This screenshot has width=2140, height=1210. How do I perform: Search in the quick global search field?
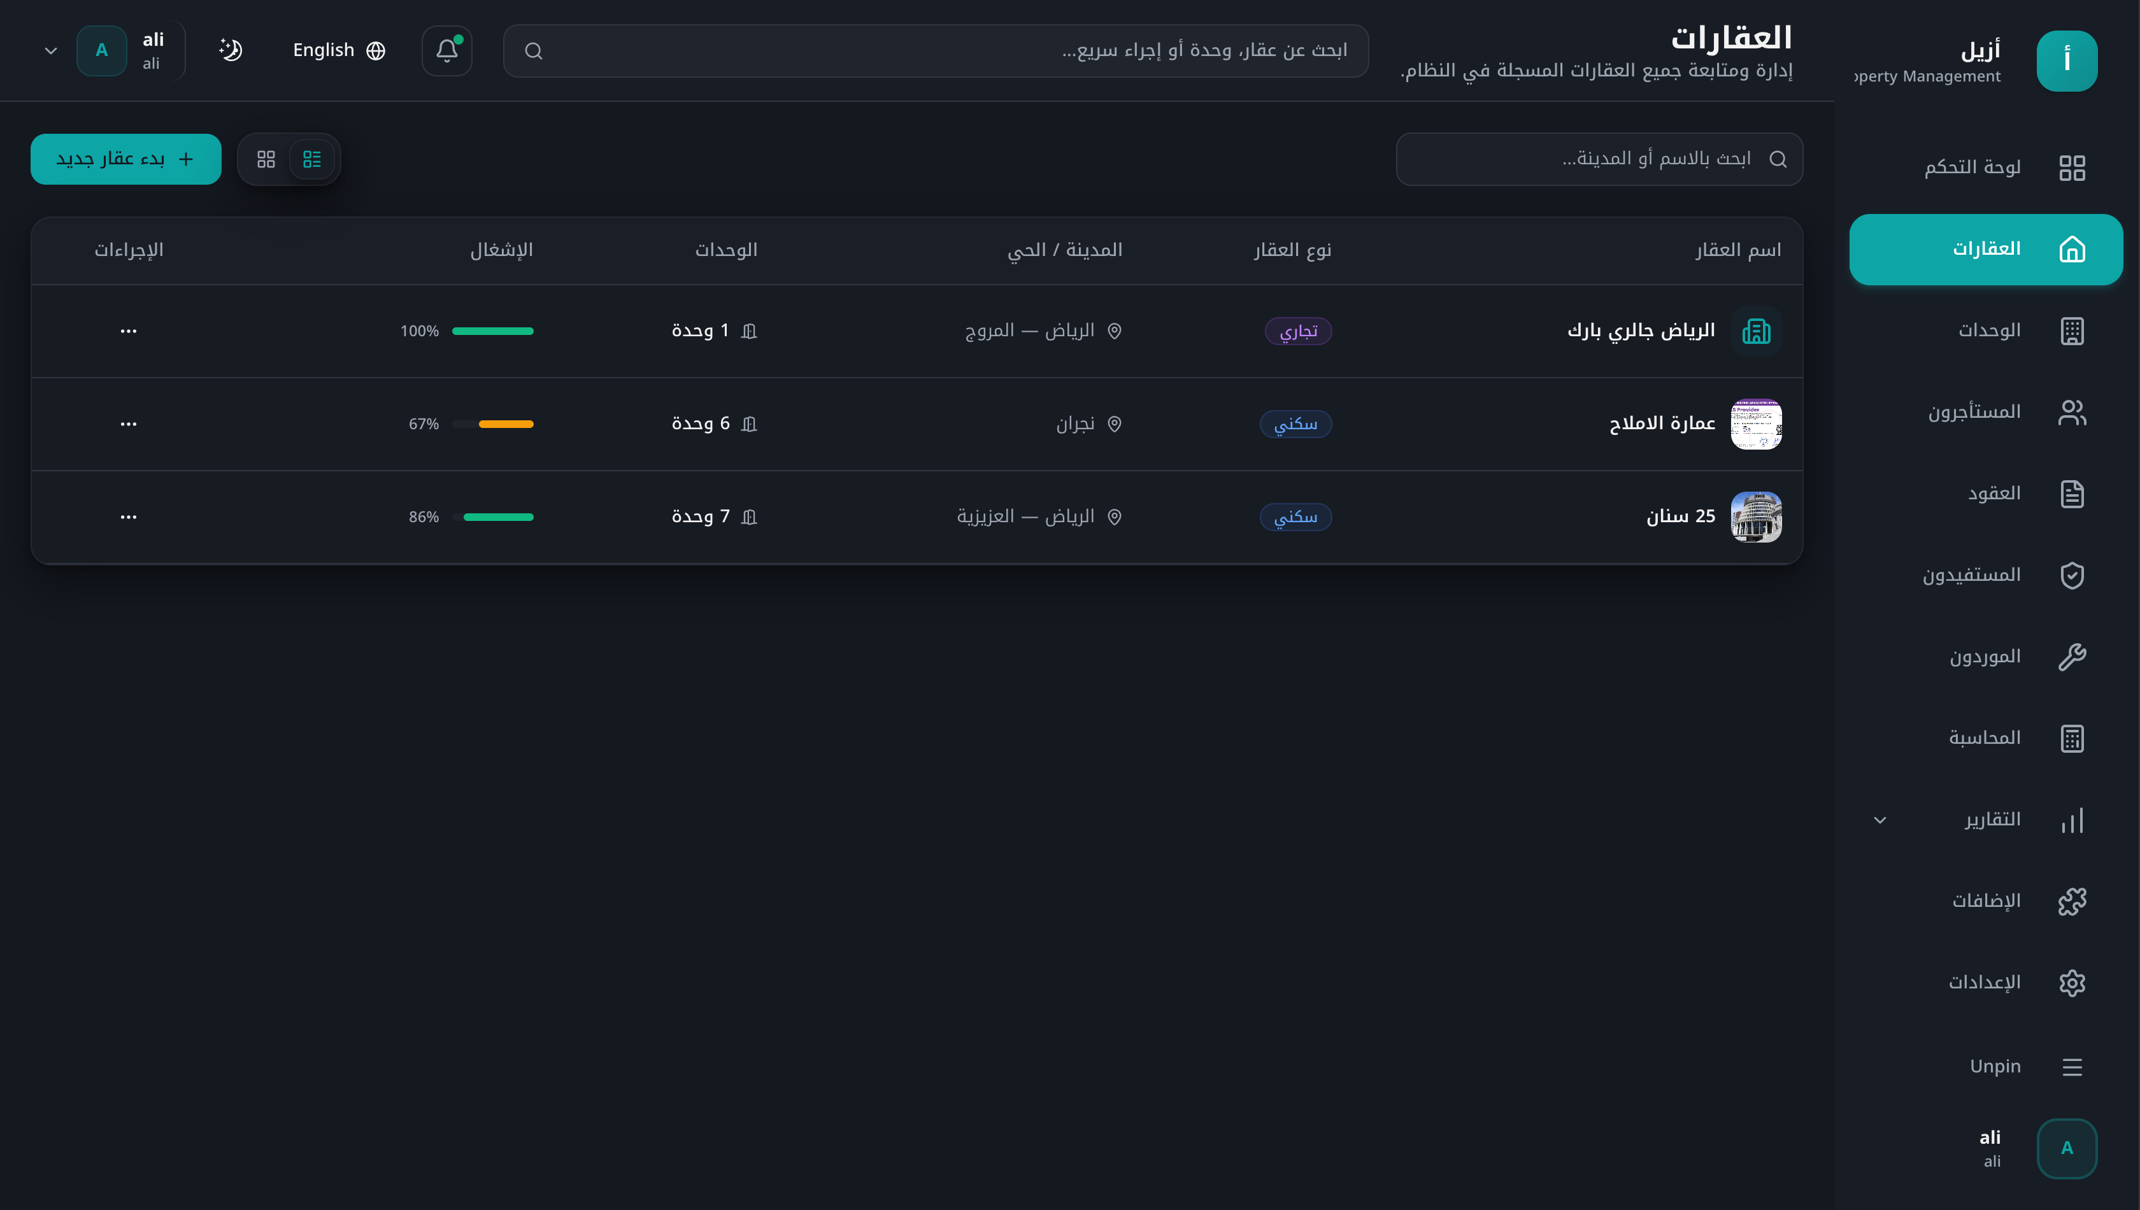(935, 51)
